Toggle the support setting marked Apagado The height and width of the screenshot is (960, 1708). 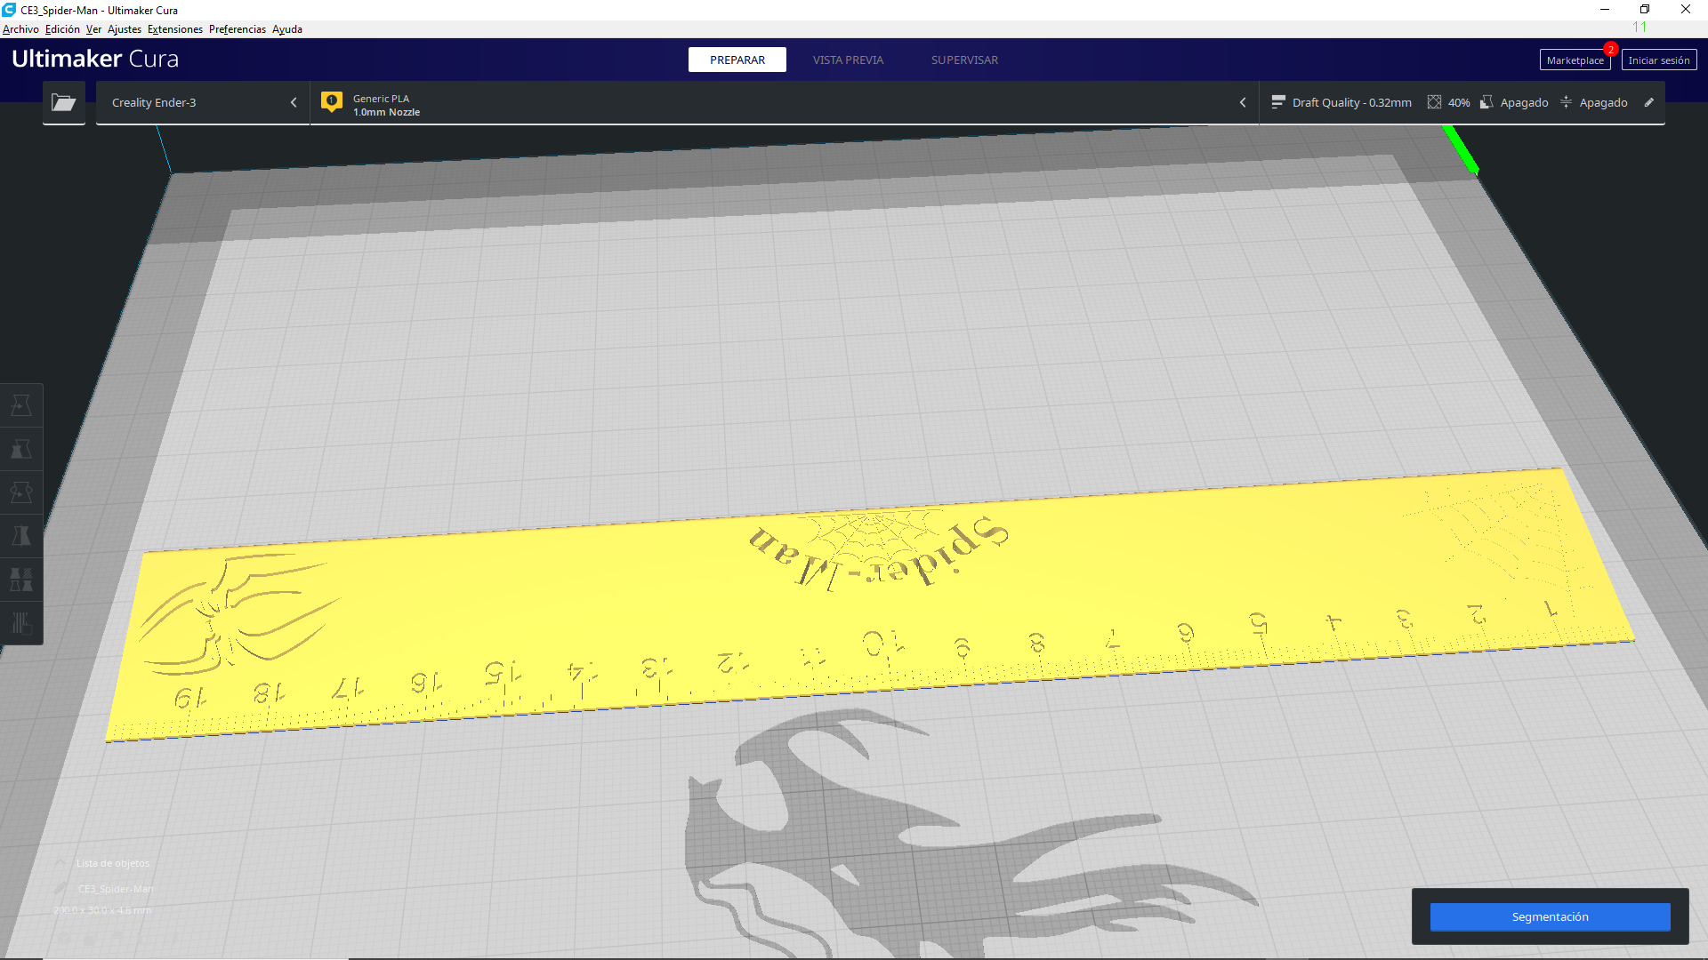1515,102
